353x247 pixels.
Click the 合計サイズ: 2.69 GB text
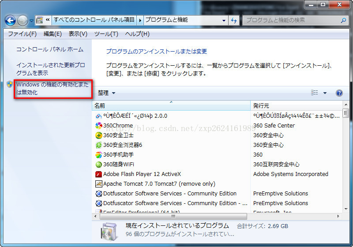[263, 226]
